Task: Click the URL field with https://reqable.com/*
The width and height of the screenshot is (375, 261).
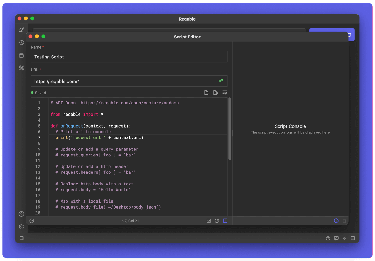Action: [x=129, y=81]
